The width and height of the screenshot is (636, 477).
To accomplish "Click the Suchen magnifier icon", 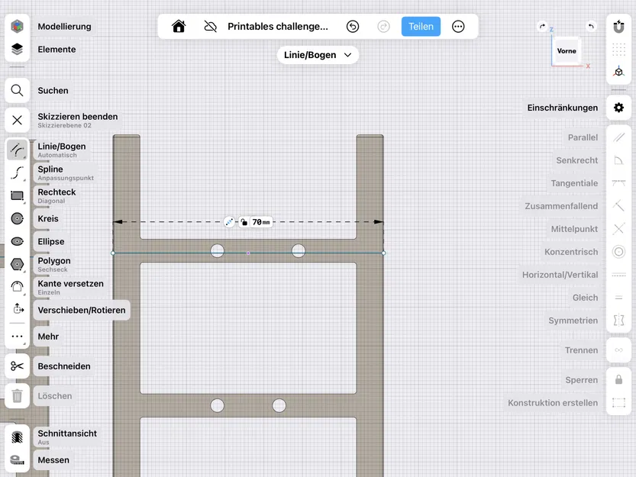I will [17, 91].
